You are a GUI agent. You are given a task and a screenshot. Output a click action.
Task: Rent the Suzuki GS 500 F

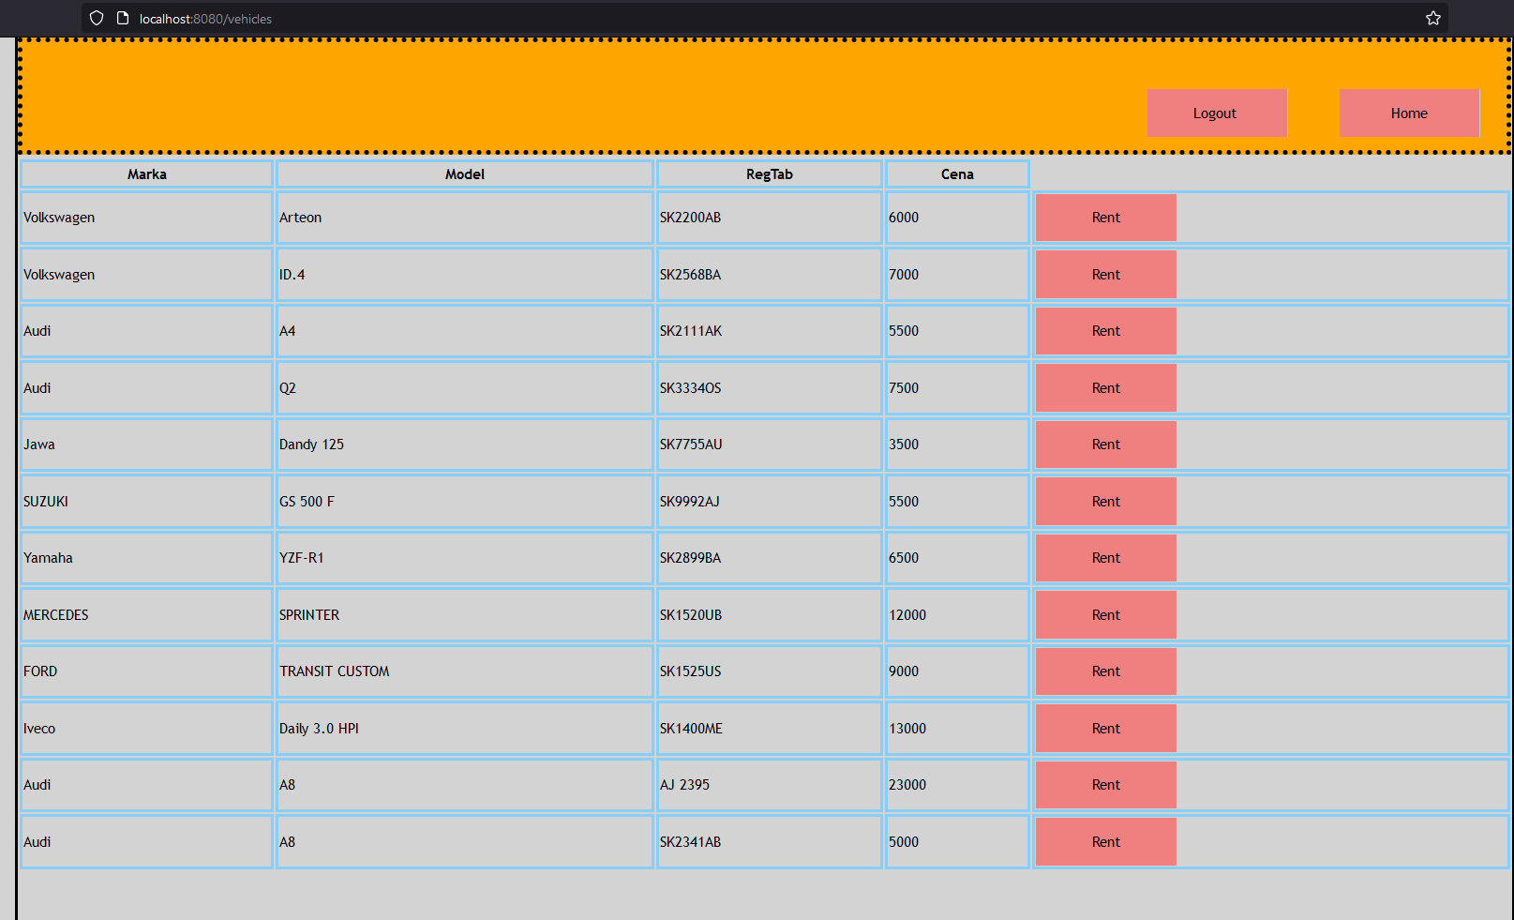1105,502
